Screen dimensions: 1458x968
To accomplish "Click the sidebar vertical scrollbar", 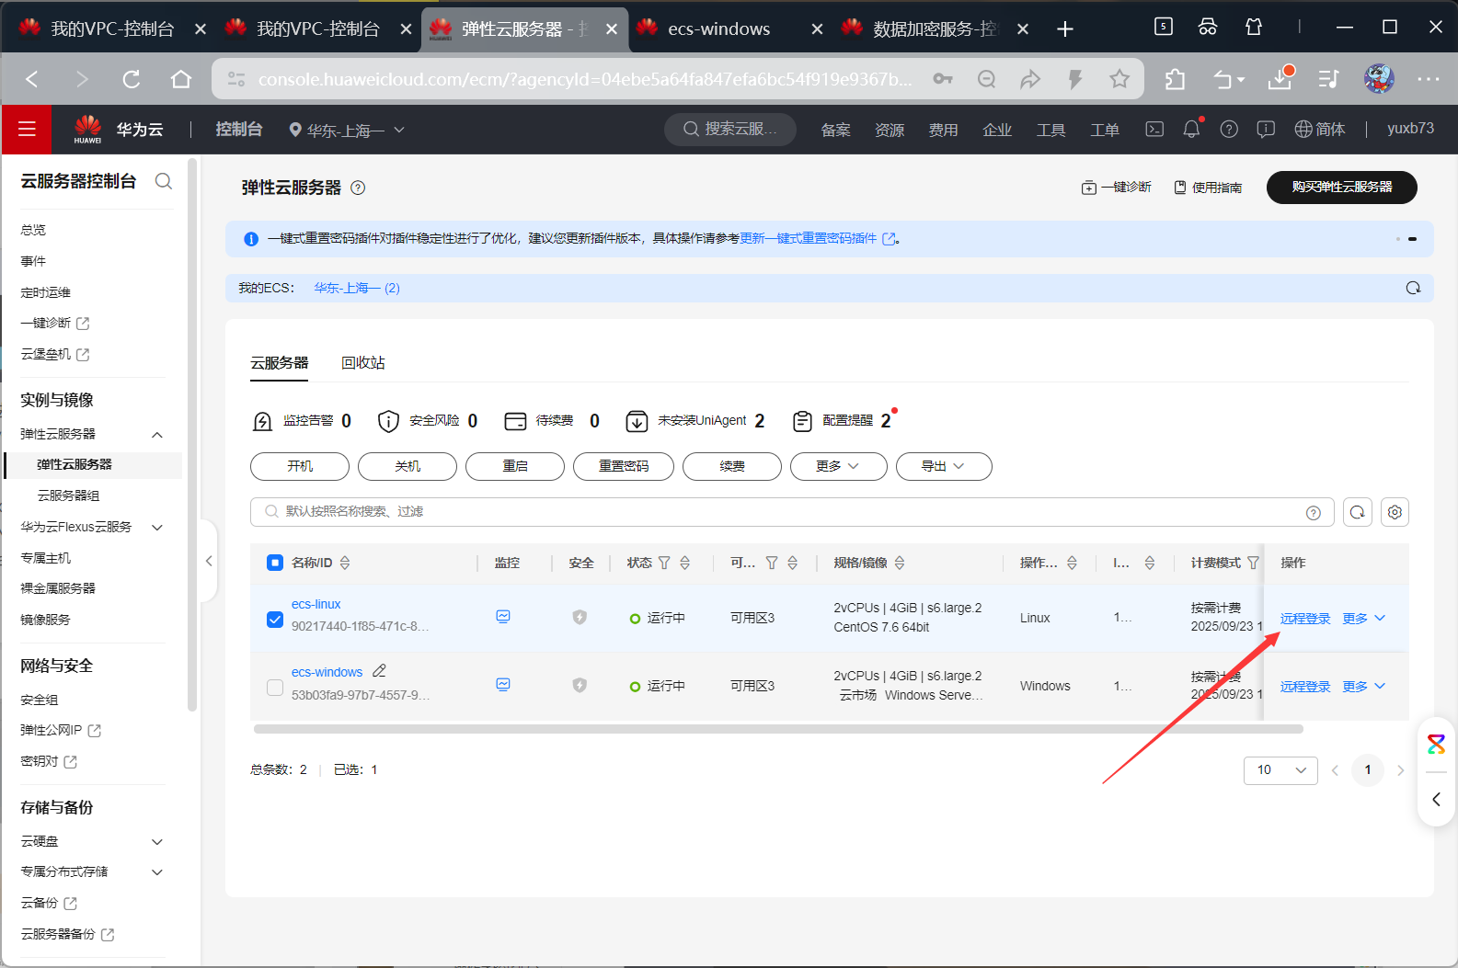I will point(191,434).
